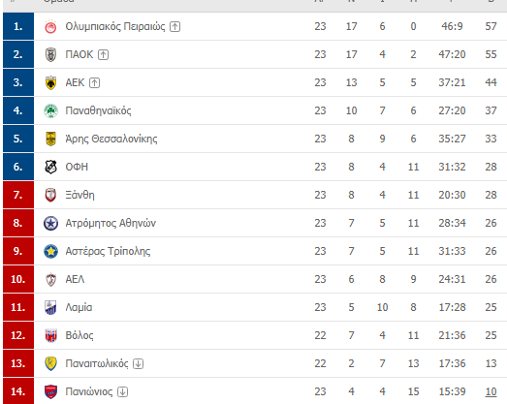Open the Βόλος team link

click(79, 335)
